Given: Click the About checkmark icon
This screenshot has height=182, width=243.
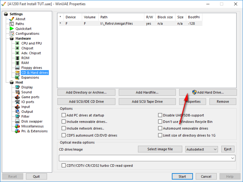Looking at the screenshot, I should pyautogui.click(x=12, y=19).
